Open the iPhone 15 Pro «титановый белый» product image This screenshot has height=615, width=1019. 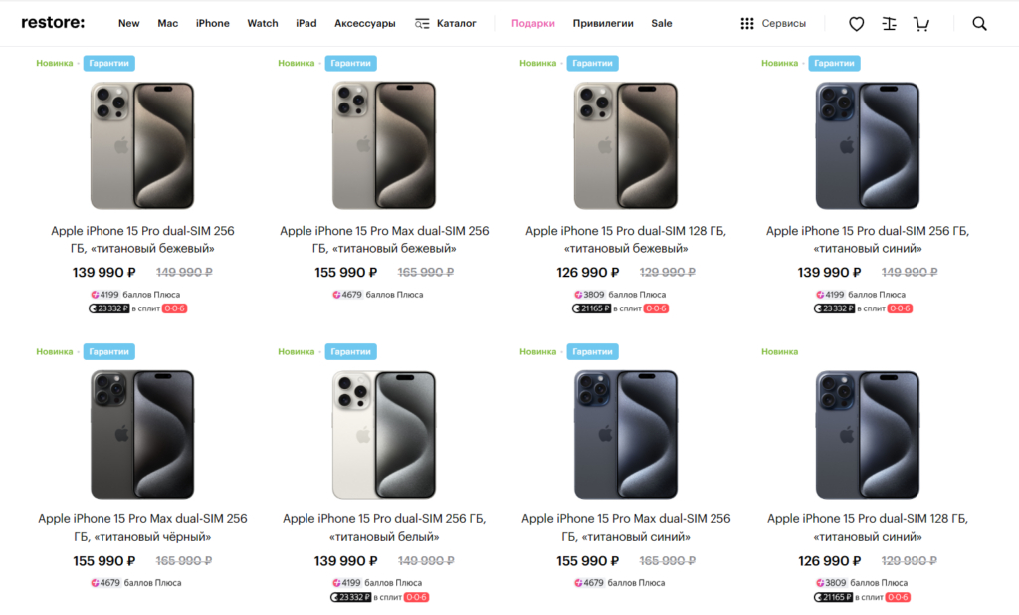384,434
